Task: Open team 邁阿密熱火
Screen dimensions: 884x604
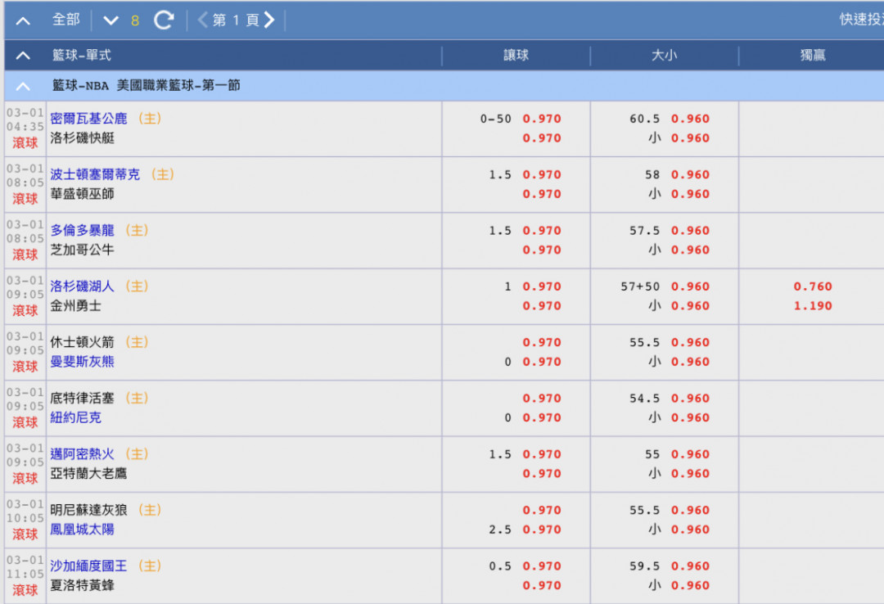Action: coord(83,454)
